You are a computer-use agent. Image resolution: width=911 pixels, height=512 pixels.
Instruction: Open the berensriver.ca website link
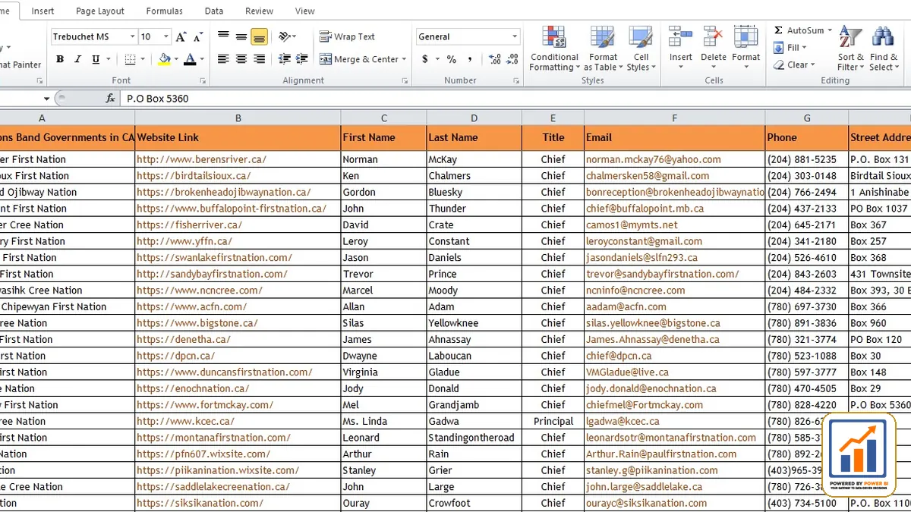pyautogui.click(x=201, y=159)
